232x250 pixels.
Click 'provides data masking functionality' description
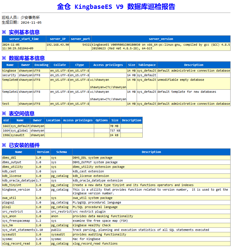(x=103, y=216)
